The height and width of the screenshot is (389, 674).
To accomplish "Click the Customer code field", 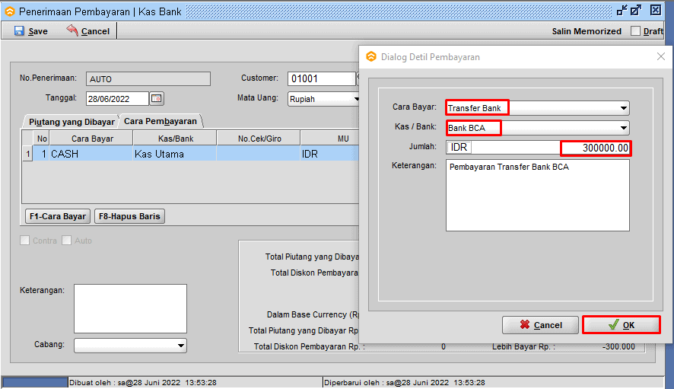I will (322, 78).
